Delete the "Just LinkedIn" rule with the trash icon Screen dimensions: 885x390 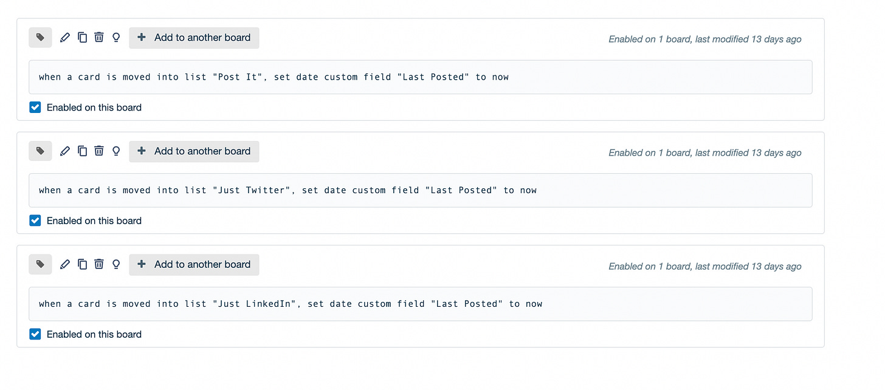coord(99,264)
